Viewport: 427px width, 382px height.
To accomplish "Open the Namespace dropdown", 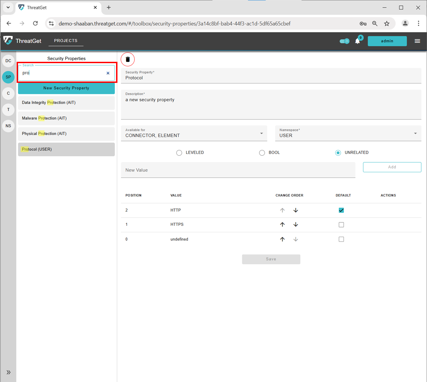I will click(x=348, y=133).
